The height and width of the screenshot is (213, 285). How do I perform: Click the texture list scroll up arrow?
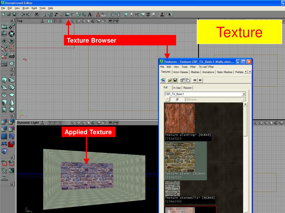[x=245, y=104]
